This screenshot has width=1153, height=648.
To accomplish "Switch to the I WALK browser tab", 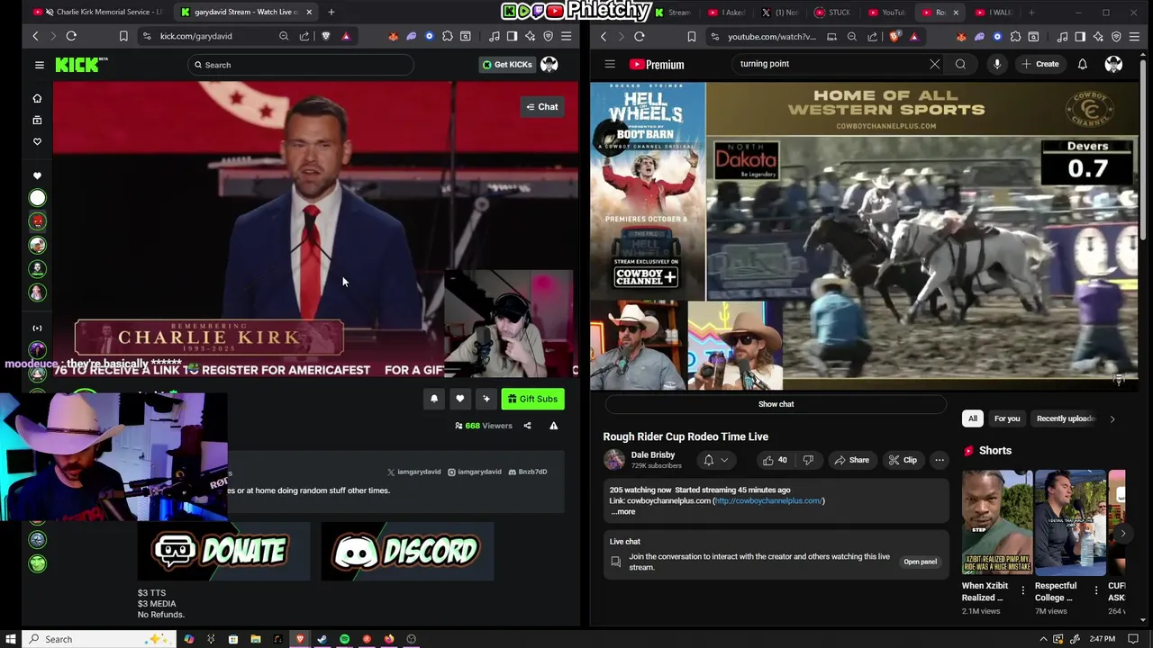I will [995, 12].
